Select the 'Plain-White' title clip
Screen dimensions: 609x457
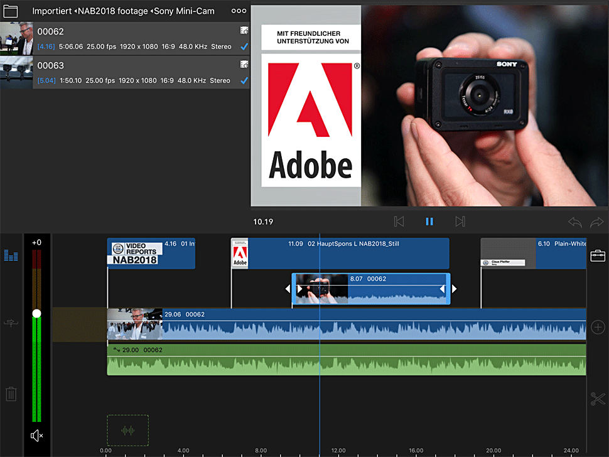pyautogui.click(x=533, y=254)
